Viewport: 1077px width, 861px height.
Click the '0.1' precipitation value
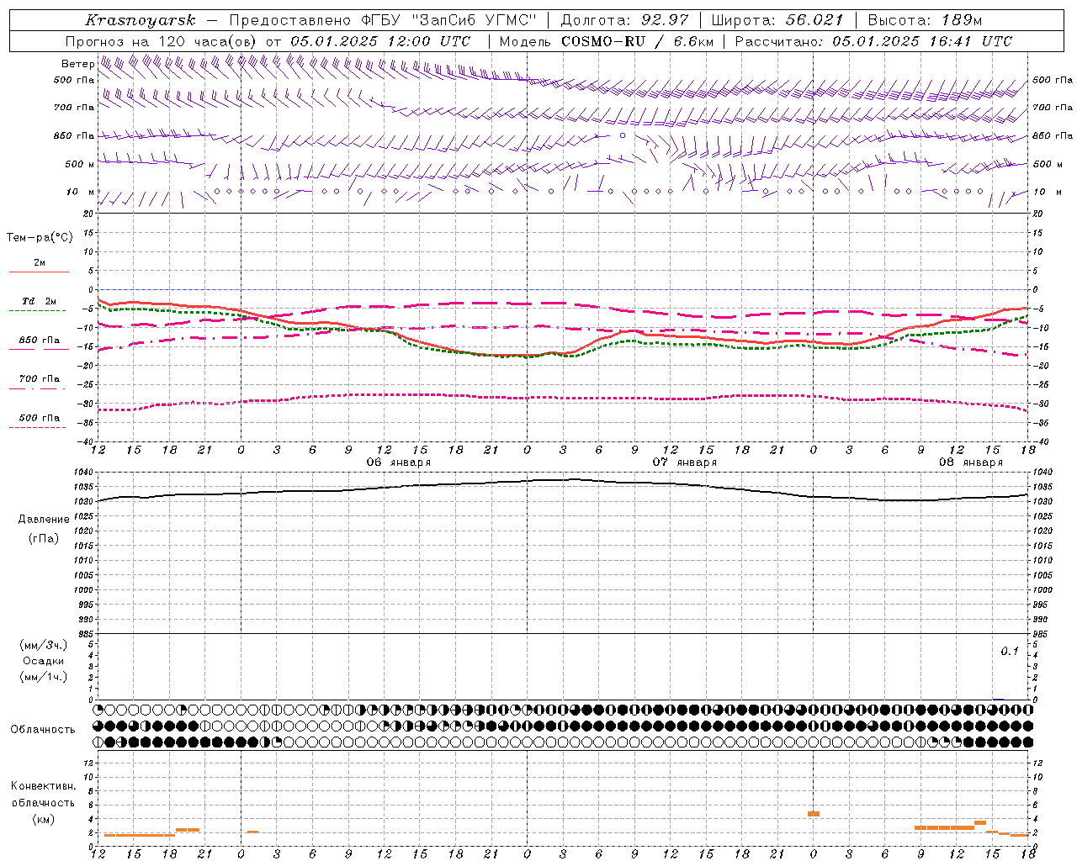(1010, 652)
